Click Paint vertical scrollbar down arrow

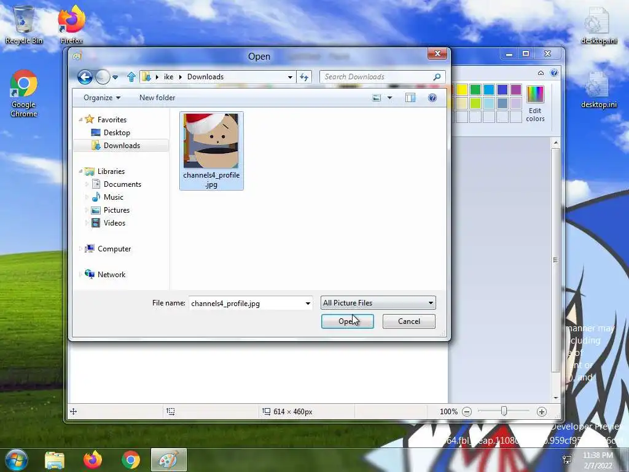[x=555, y=398]
